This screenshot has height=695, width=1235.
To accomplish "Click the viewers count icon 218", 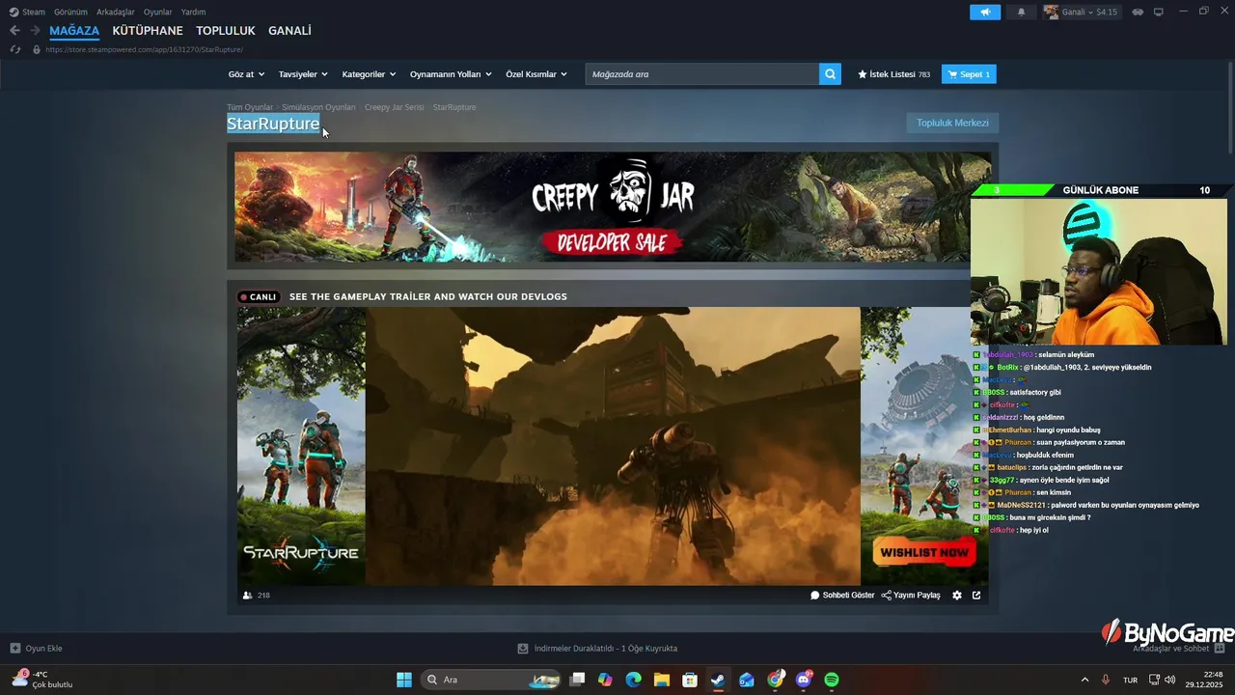I will tap(256, 596).
